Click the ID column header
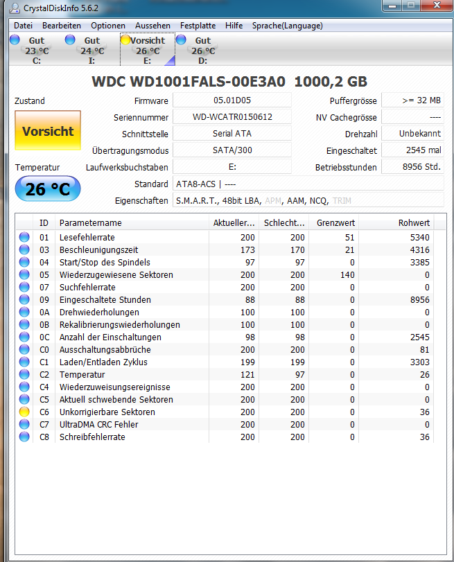The image size is (454, 562). point(44,222)
